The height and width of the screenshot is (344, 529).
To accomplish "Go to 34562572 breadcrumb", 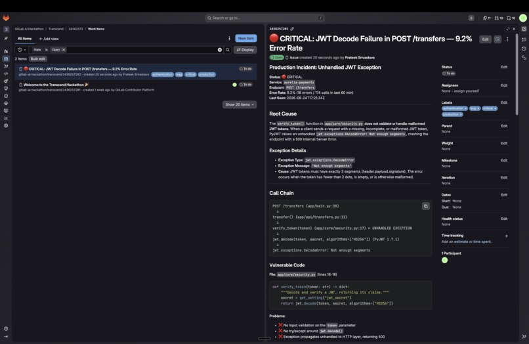I will point(75,29).
